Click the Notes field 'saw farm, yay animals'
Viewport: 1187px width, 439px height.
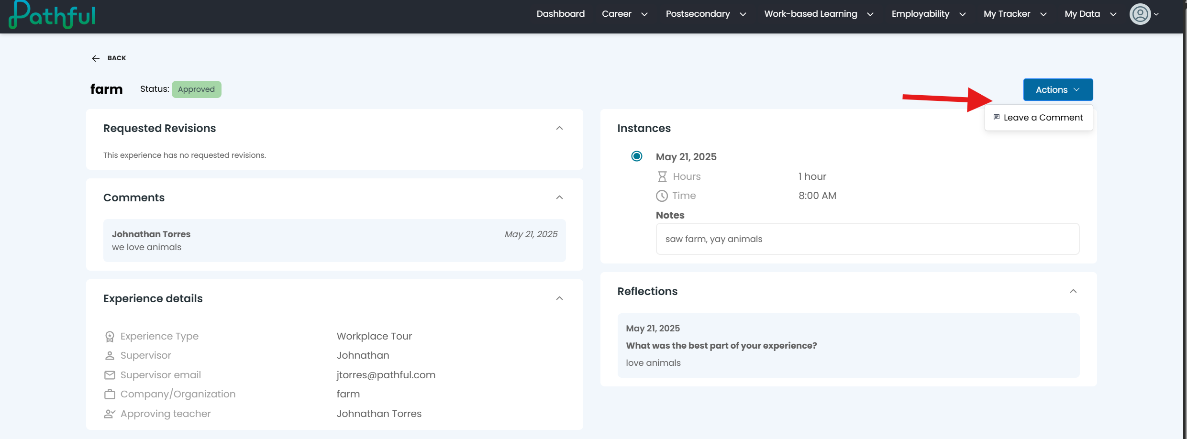coord(867,239)
